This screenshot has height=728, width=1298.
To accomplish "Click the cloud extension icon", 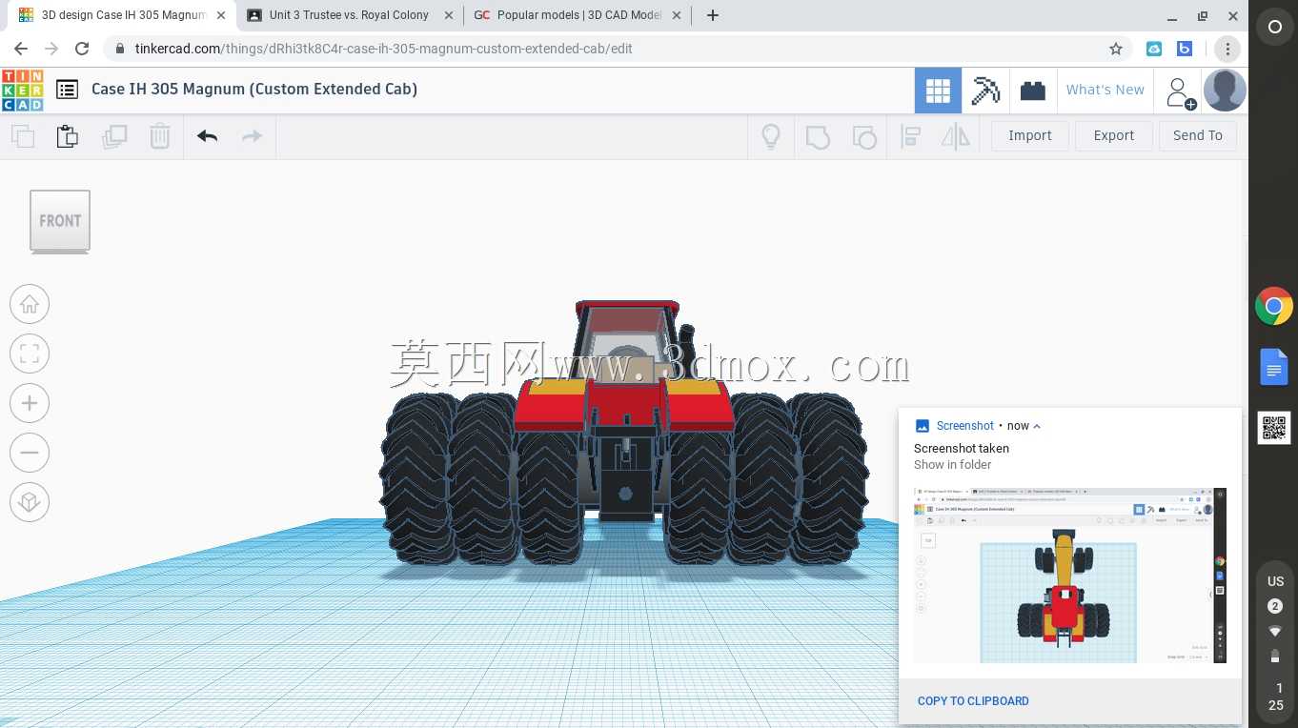I will [1153, 49].
